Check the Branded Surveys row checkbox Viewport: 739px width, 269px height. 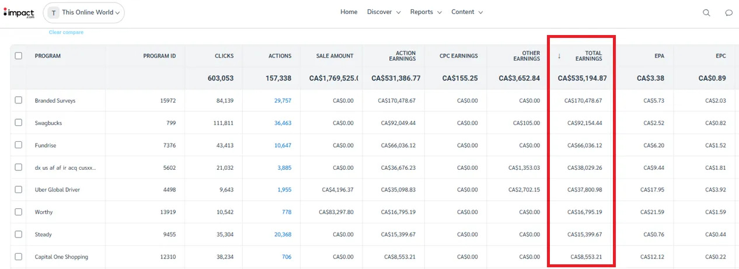pyautogui.click(x=19, y=100)
